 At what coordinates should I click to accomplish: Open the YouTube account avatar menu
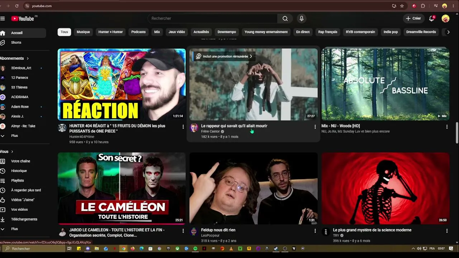point(445,19)
